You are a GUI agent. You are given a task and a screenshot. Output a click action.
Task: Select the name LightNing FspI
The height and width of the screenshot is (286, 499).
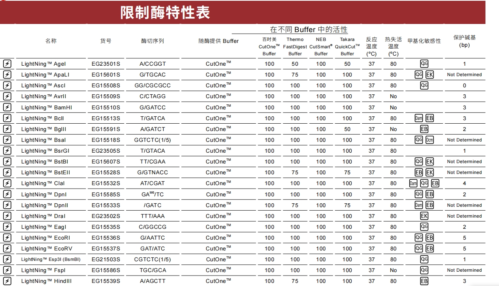click(43, 270)
